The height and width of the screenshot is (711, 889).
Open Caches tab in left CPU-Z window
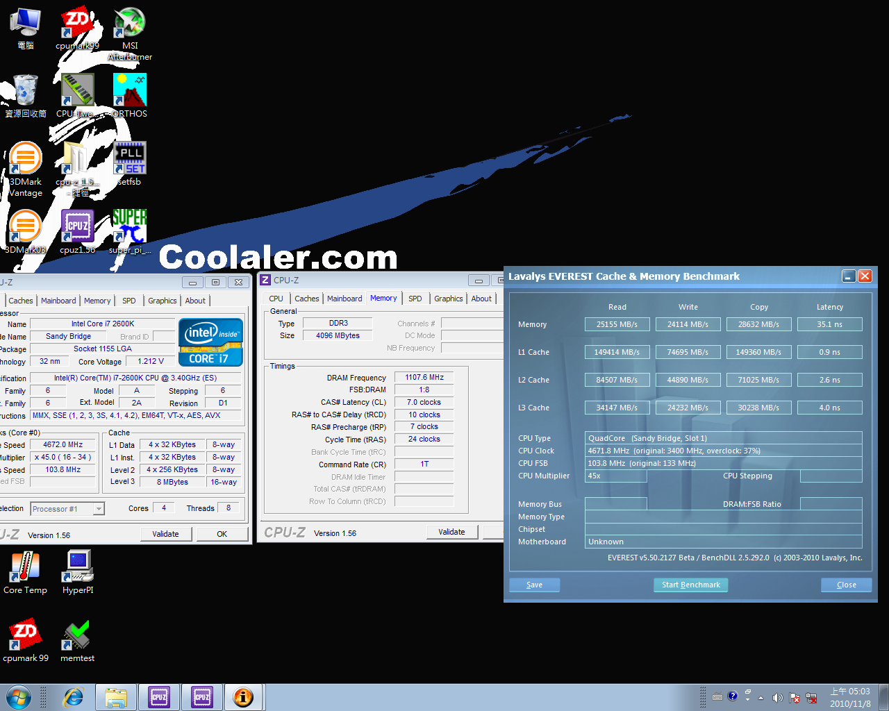click(x=20, y=301)
